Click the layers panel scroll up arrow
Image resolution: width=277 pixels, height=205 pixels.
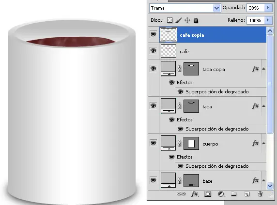[270, 31]
